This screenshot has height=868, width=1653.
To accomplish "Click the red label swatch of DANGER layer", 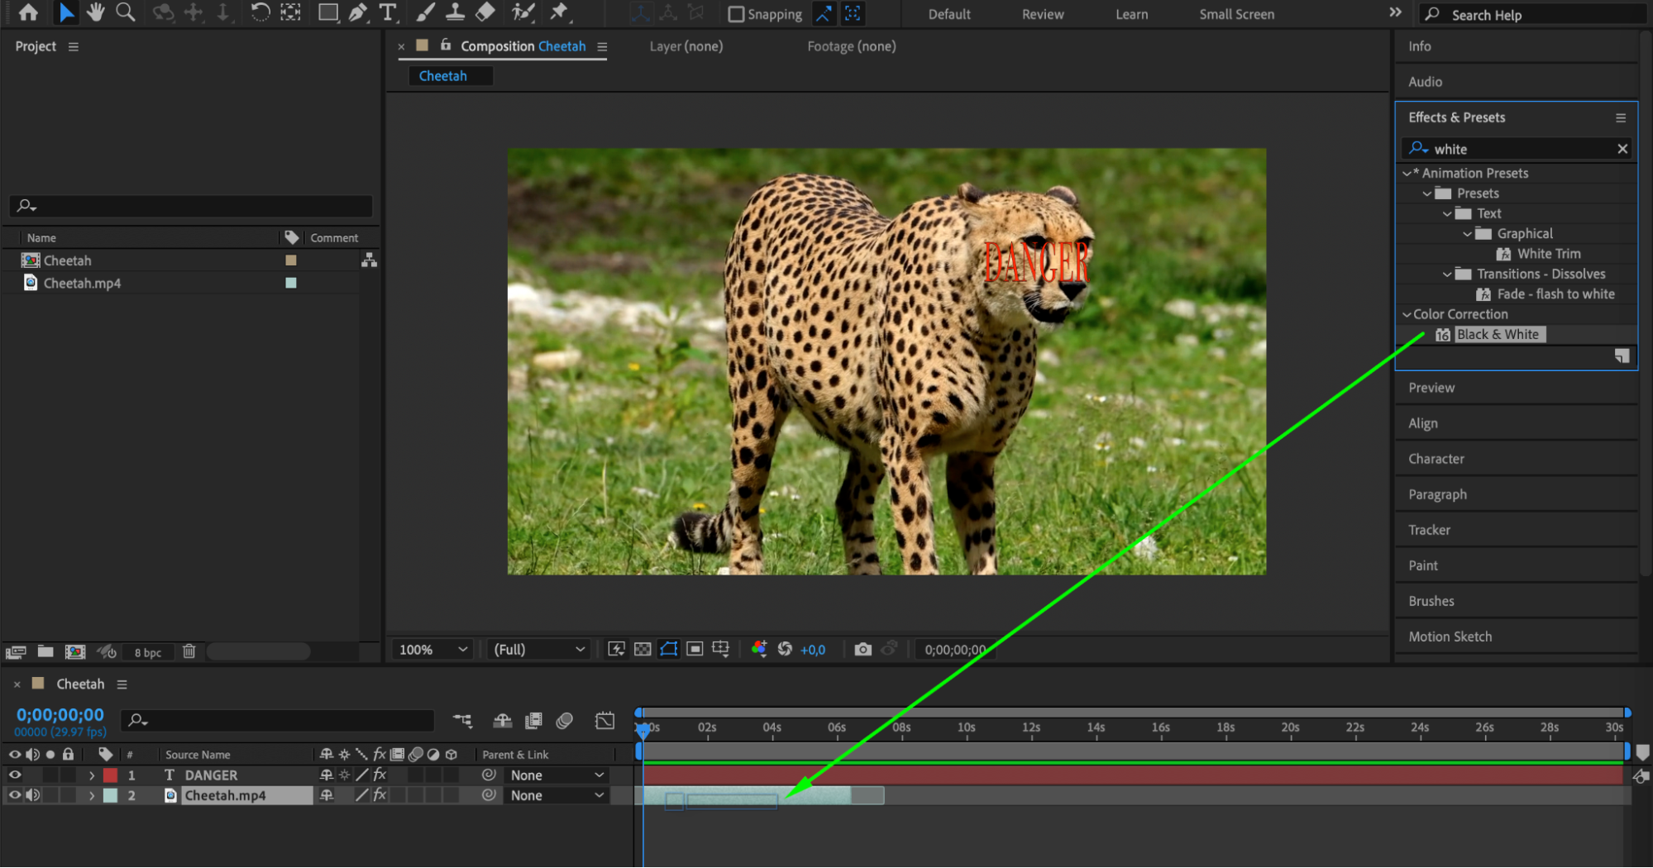I will 110,775.
